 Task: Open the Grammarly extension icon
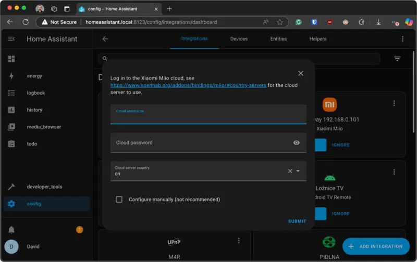pyautogui.click(x=298, y=22)
